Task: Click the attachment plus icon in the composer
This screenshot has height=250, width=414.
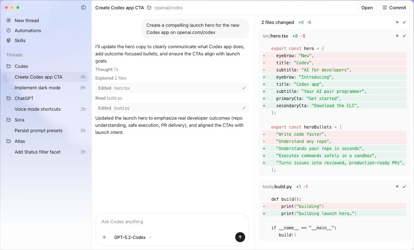Action: (104, 237)
